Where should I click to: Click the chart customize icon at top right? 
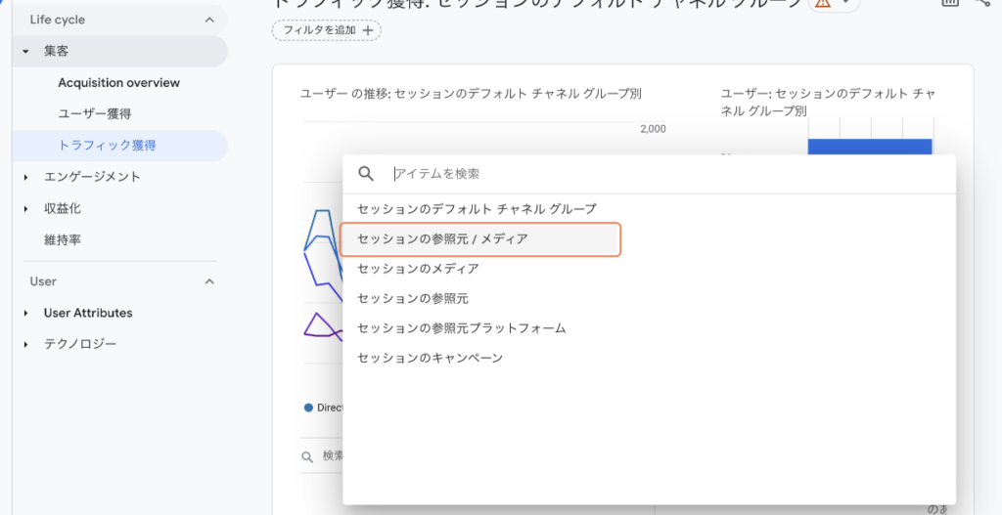point(949,3)
